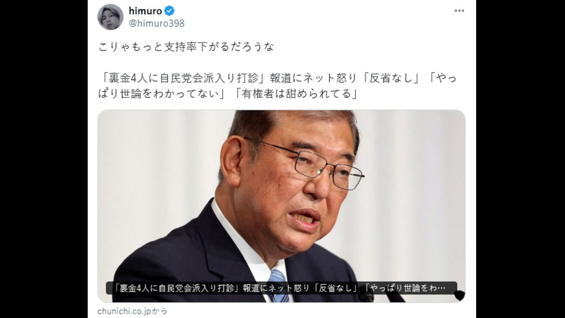This screenshot has height=318, width=565.
Task: Select the tweet line こりゃもっと支持率下がるだろうな
Action: pos(187,47)
